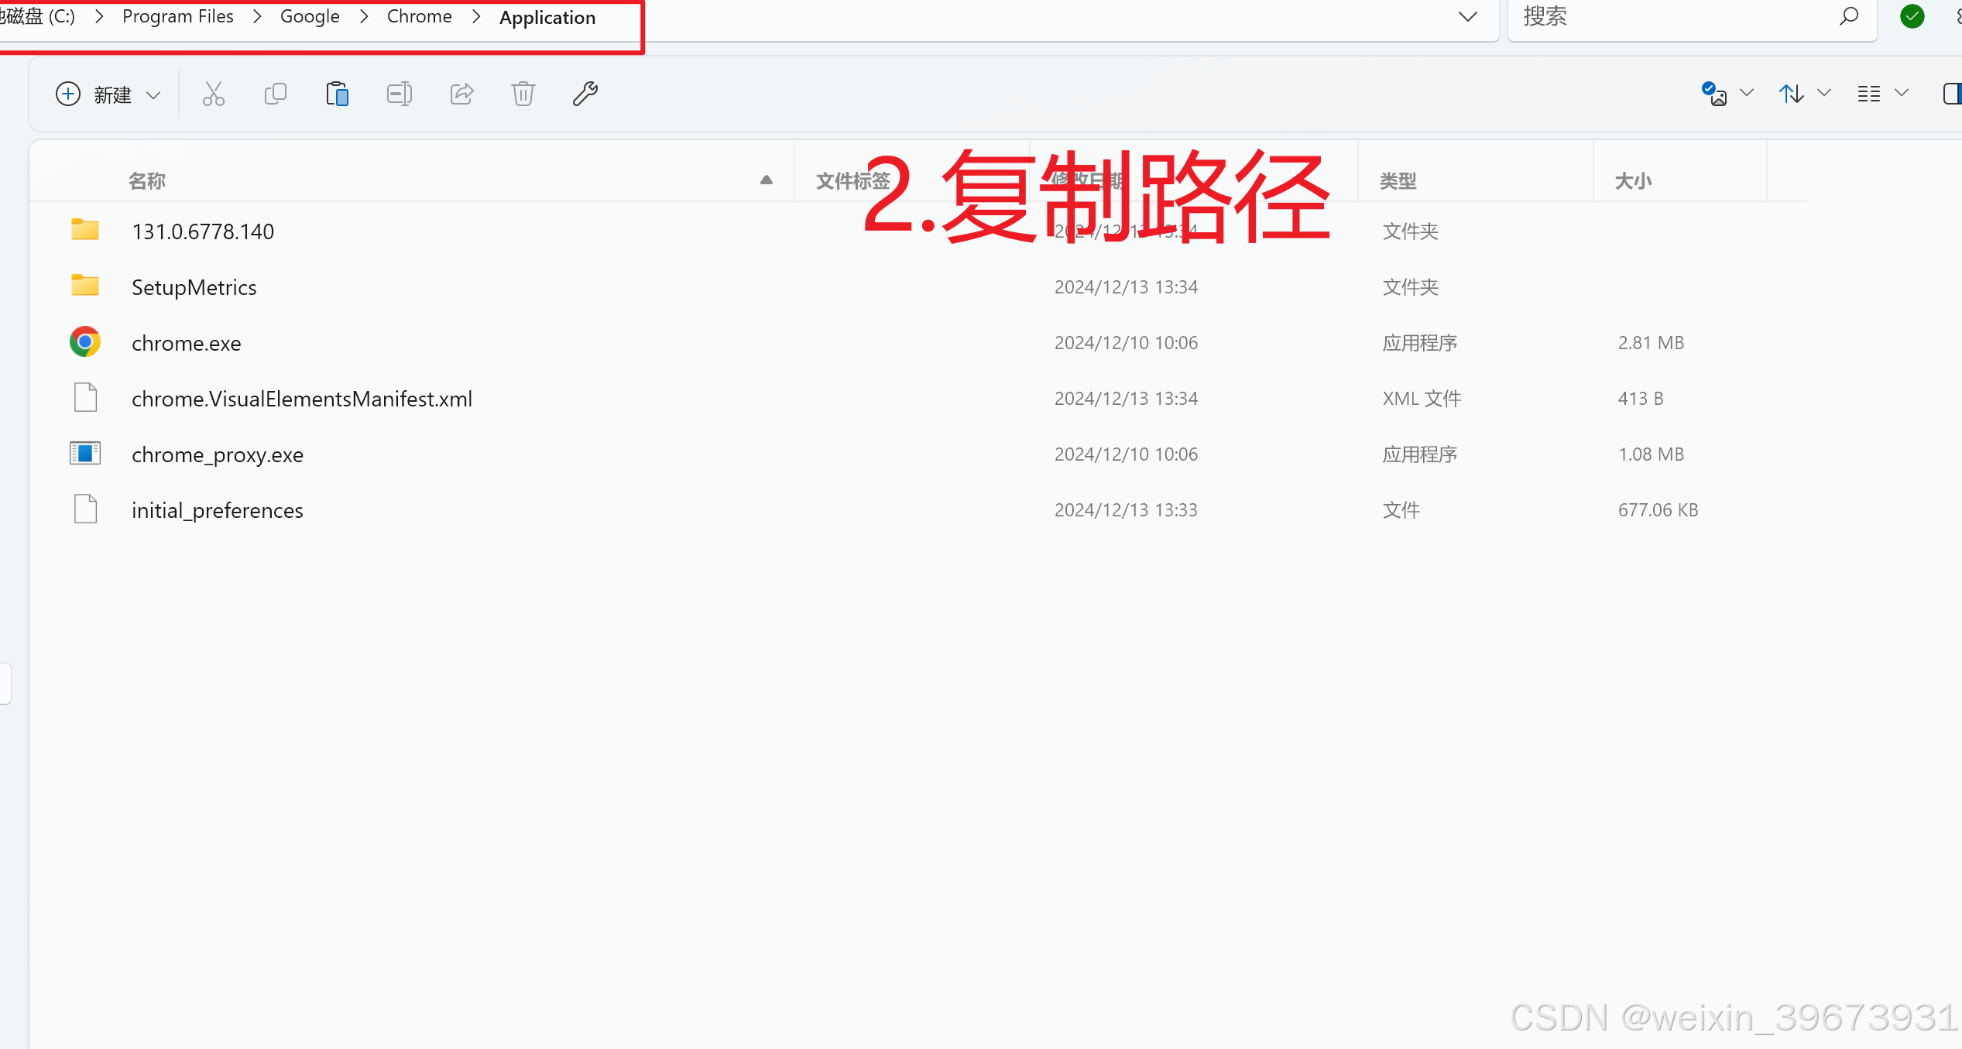Navigate to Program Files via breadcrumb
This screenshot has height=1049, width=1962.
coord(177,16)
